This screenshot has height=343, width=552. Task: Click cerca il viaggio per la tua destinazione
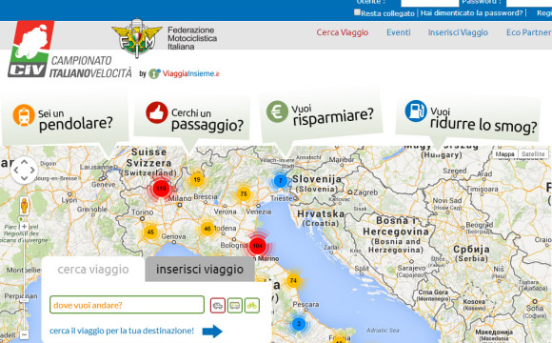(122, 331)
